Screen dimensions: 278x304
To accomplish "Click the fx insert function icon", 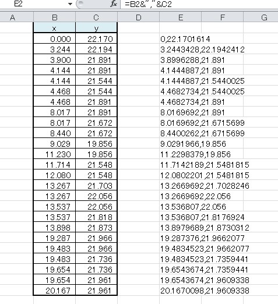I will (x=113, y=4).
